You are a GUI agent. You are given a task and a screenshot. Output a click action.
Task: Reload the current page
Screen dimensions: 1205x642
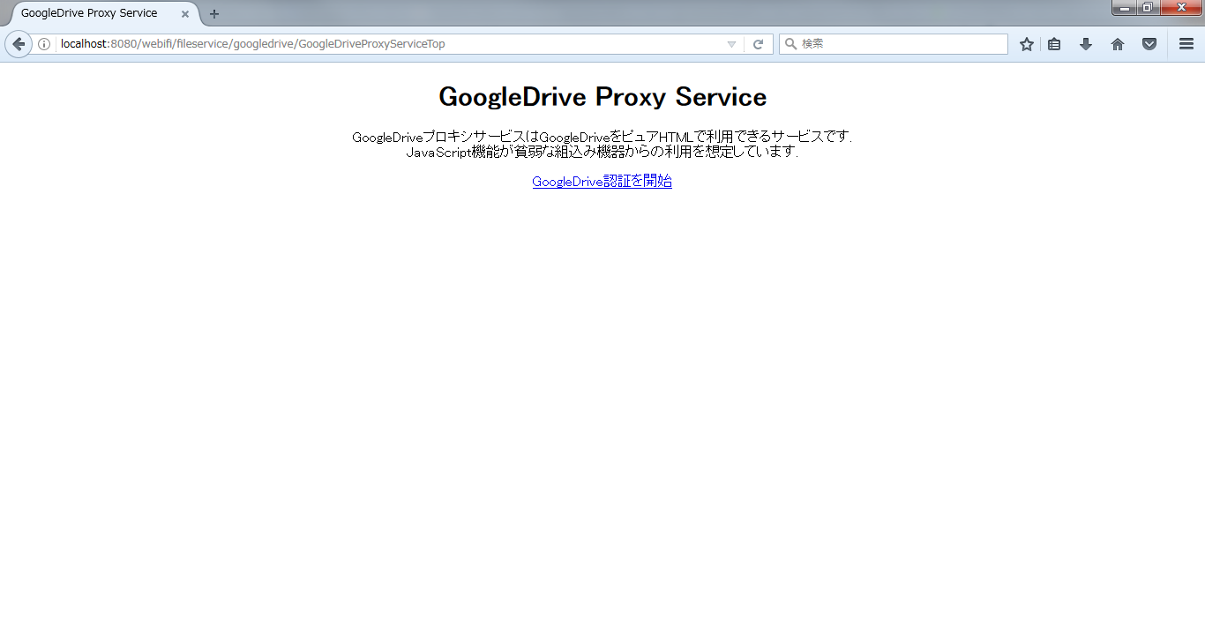click(x=758, y=44)
